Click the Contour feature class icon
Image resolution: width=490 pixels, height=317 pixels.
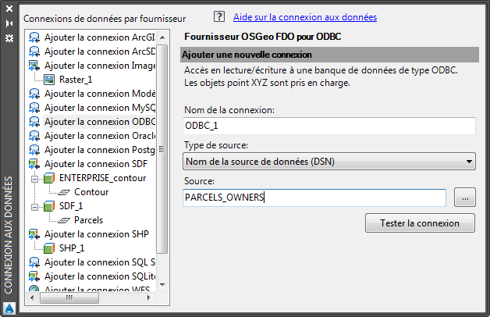65,191
